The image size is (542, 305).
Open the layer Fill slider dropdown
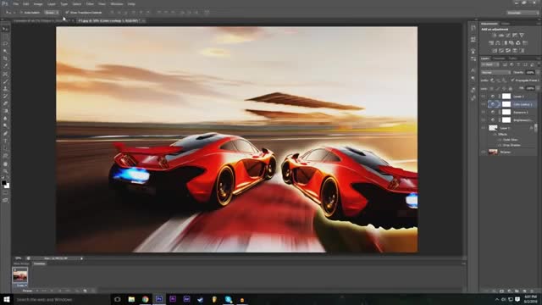tap(538, 88)
